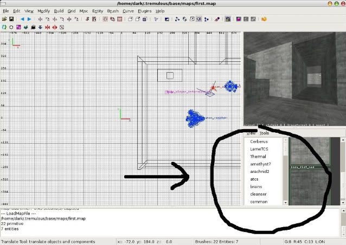Rotate selection around the y-axis

62,19
